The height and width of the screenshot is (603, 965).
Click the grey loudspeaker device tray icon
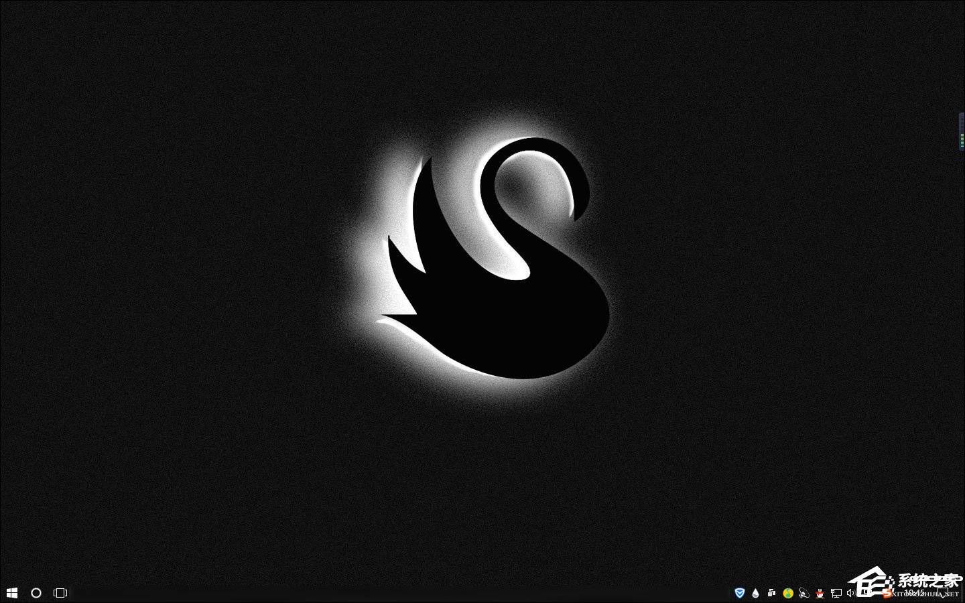pos(804,593)
